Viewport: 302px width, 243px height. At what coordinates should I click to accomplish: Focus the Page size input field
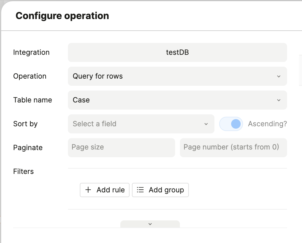point(122,147)
